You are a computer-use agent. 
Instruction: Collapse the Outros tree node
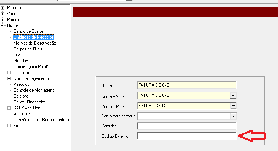pos(3,25)
